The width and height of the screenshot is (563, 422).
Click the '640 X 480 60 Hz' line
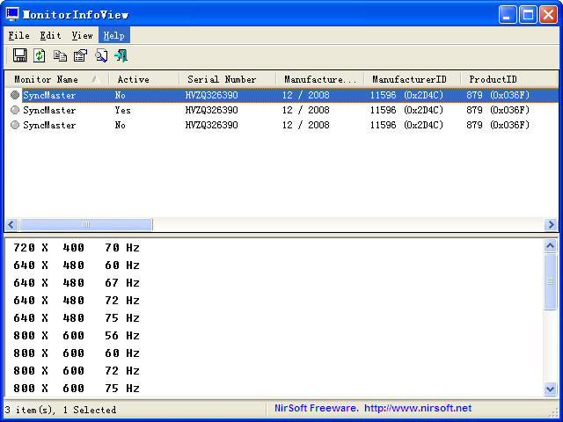pos(77,266)
